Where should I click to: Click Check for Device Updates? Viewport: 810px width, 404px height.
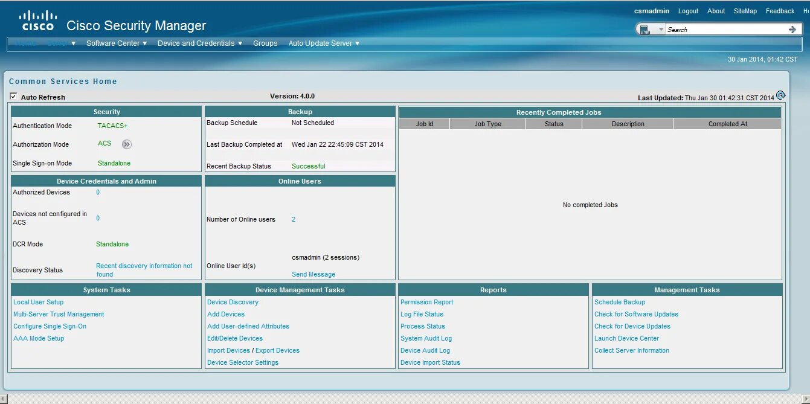(632, 326)
